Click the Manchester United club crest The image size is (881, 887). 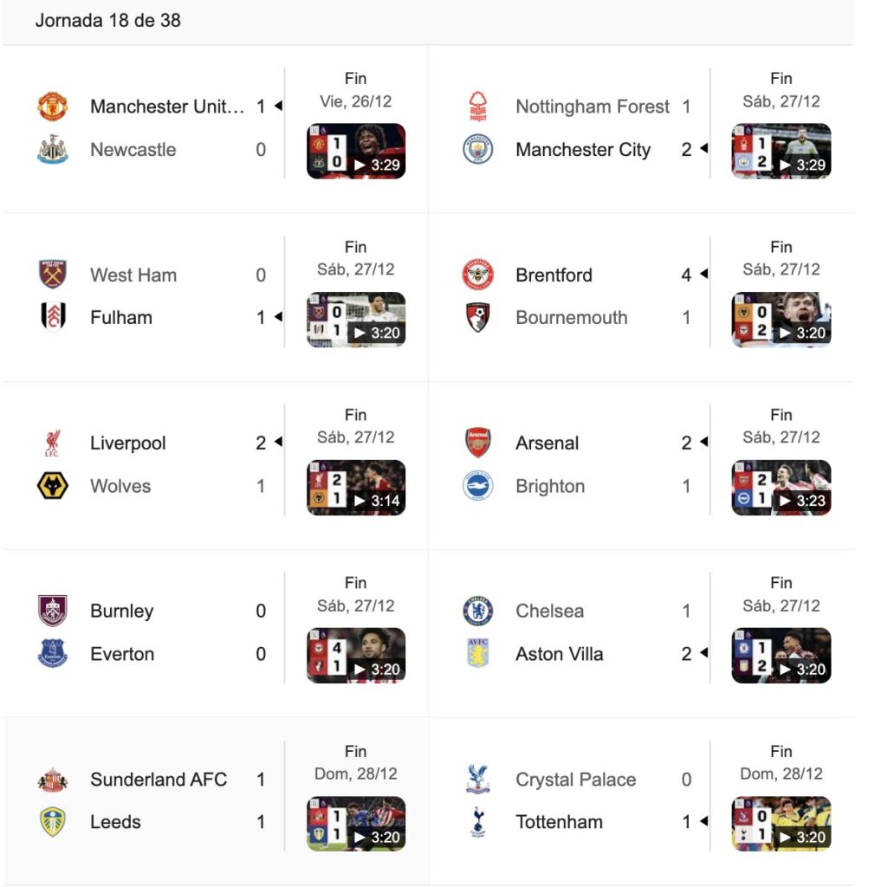52,107
